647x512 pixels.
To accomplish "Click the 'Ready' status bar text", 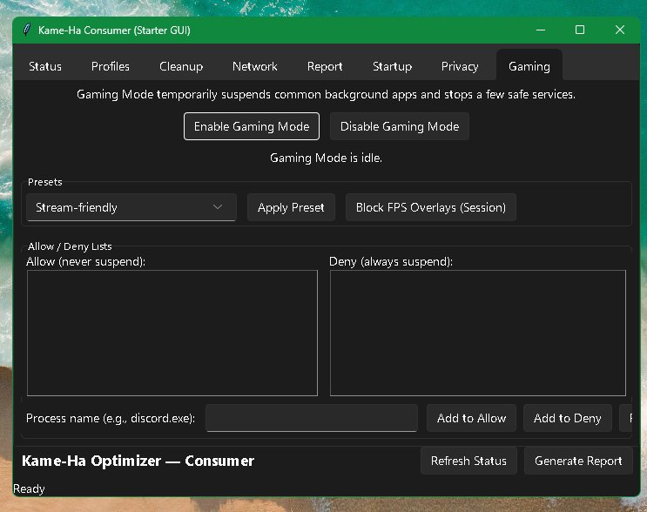I will point(29,488).
